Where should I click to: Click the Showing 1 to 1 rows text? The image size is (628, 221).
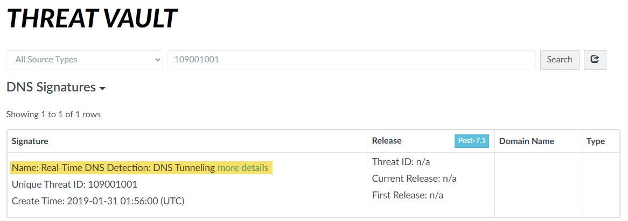[53, 114]
